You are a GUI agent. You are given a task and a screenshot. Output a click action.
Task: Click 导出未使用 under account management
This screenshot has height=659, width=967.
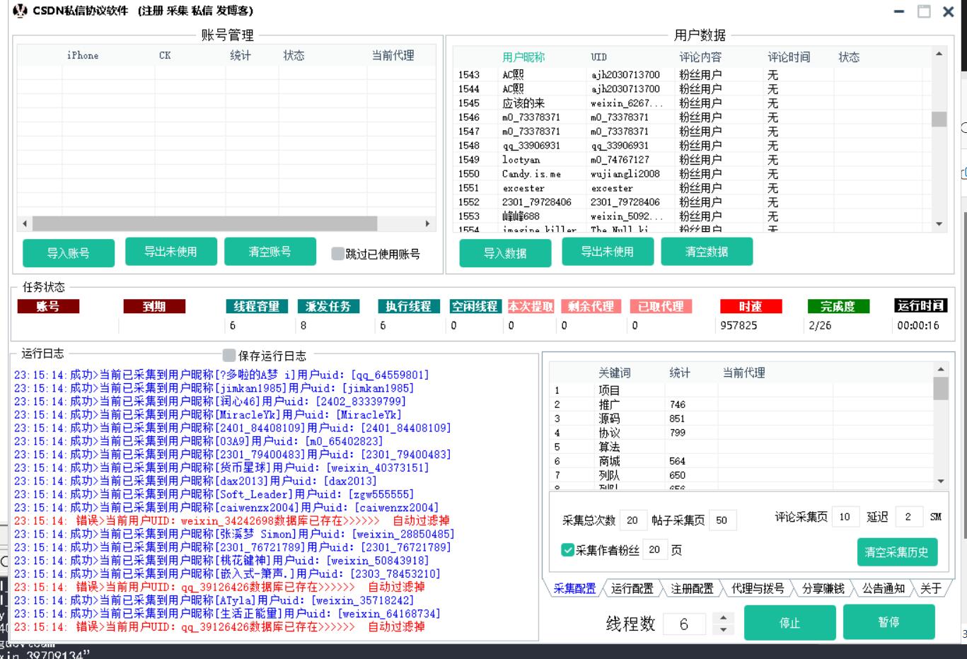(x=170, y=252)
